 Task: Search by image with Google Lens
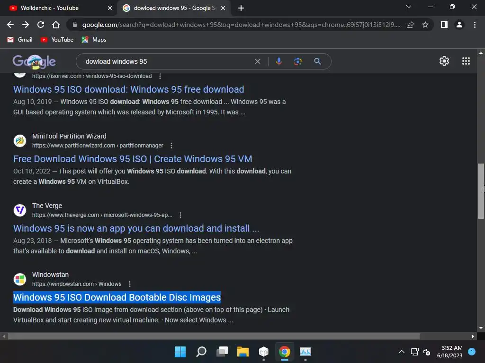298,61
